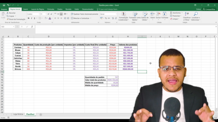
Task: Click the fill color bucket icon
Action: (x=45, y=18)
